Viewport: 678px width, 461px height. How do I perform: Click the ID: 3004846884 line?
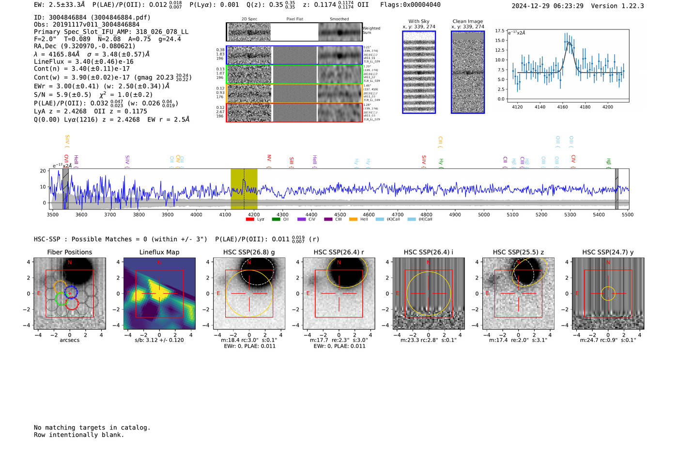click(x=92, y=17)
